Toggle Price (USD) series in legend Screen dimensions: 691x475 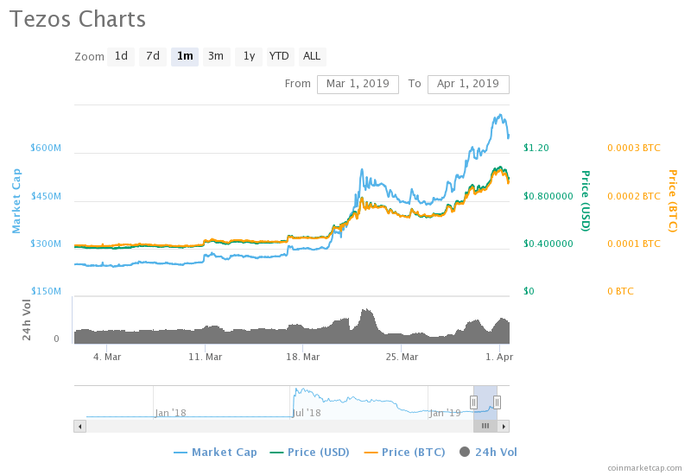pyautogui.click(x=312, y=452)
